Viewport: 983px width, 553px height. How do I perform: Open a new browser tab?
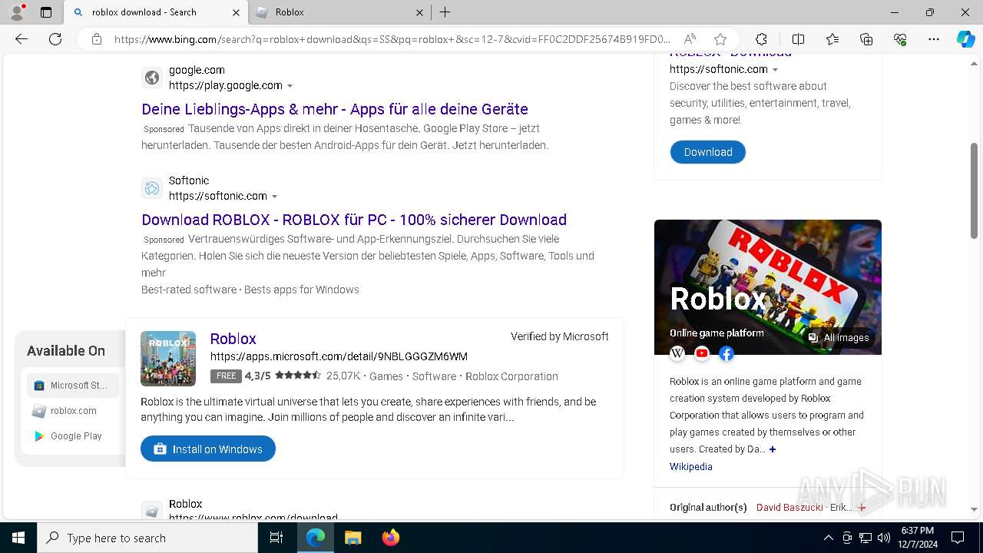tap(445, 12)
